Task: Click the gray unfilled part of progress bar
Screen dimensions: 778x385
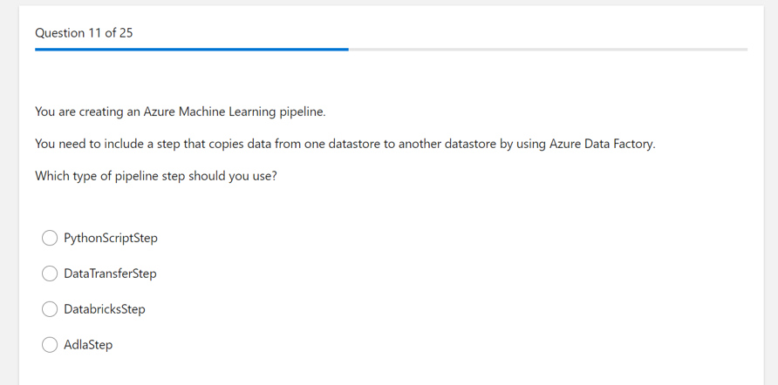Action: (x=549, y=50)
